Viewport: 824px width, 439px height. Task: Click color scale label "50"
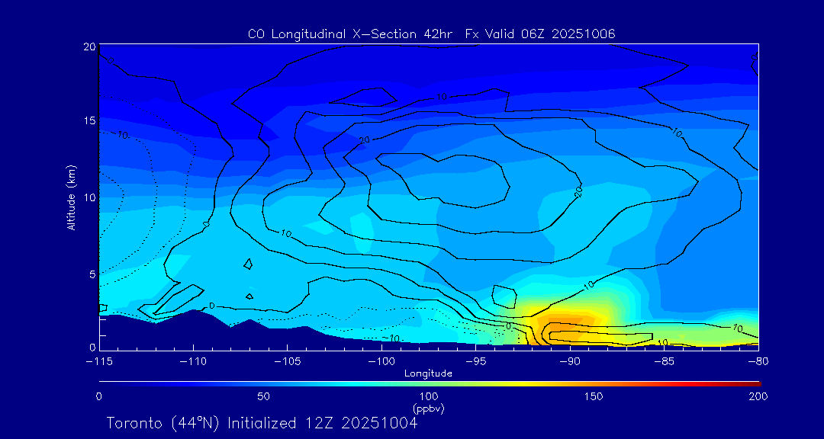click(264, 396)
